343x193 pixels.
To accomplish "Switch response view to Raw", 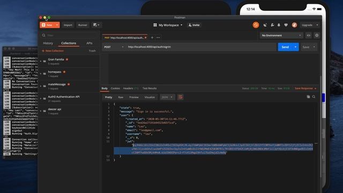I will click(121, 97).
